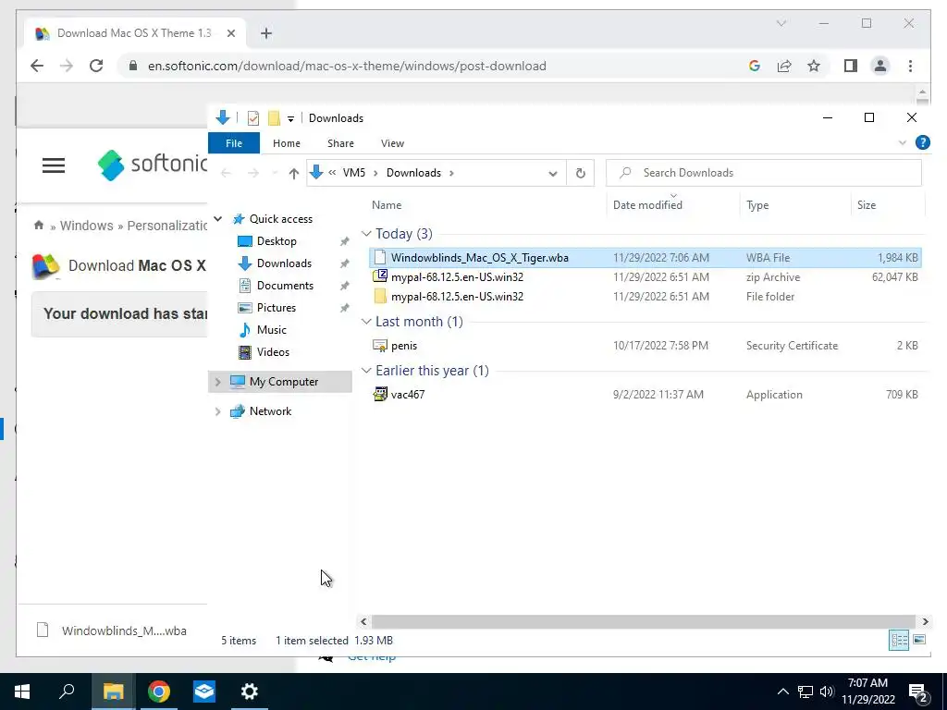The height and width of the screenshot is (710, 947).
Task: Open Windows Start menu
Action: [22, 692]
